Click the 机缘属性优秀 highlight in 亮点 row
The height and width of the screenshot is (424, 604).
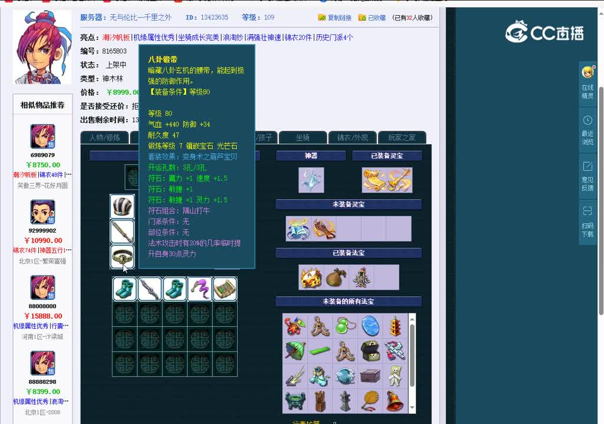[154, 37]
